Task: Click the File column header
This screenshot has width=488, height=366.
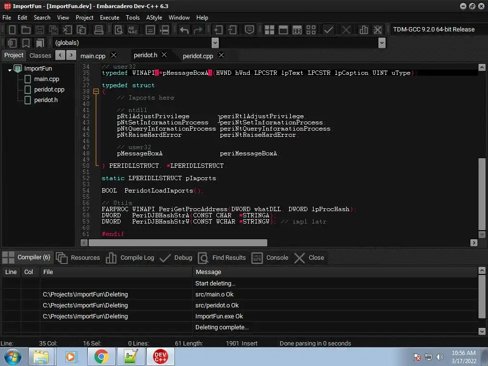Action: coord(116,272)
